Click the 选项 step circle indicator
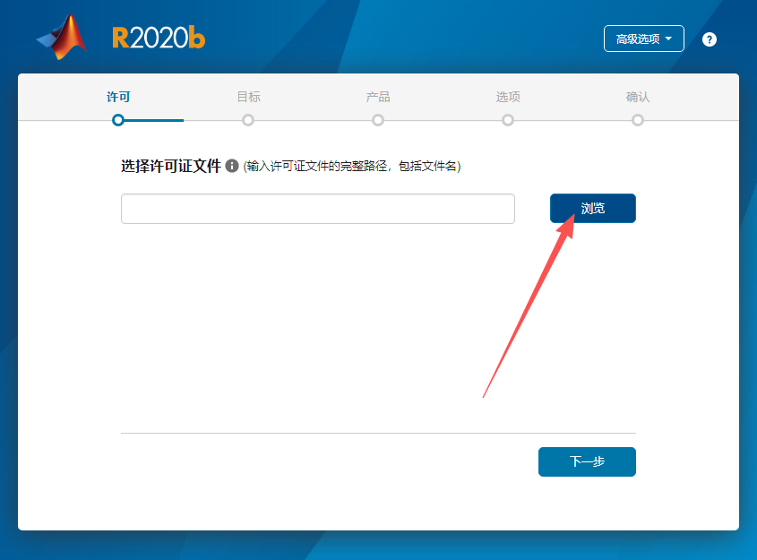Screen dimensions: 757x560 tap(508, 119)
